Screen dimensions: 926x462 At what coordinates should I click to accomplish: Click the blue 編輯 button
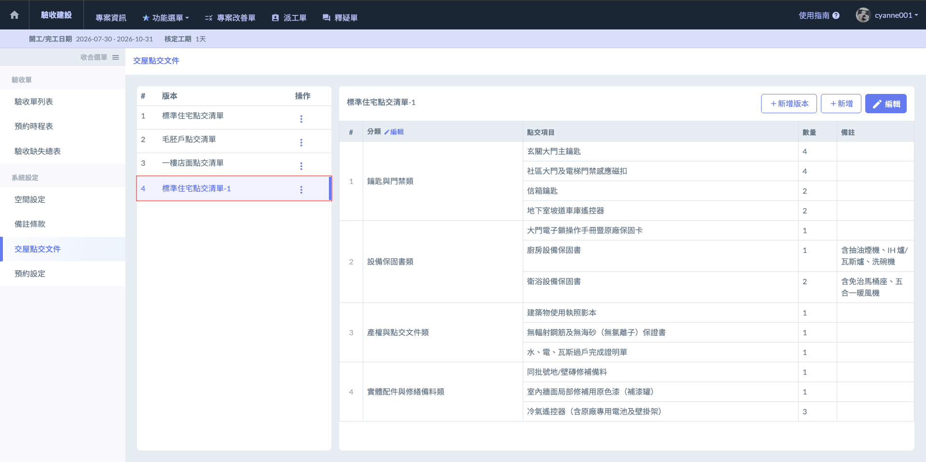click(x=885, y=104)
